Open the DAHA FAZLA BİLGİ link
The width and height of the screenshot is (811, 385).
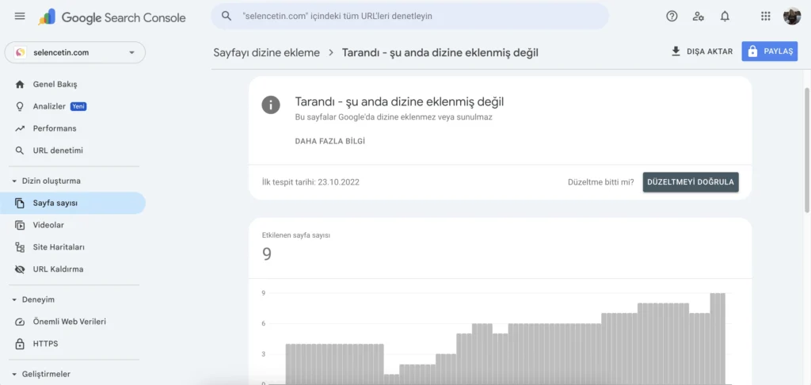coord(330,141)
